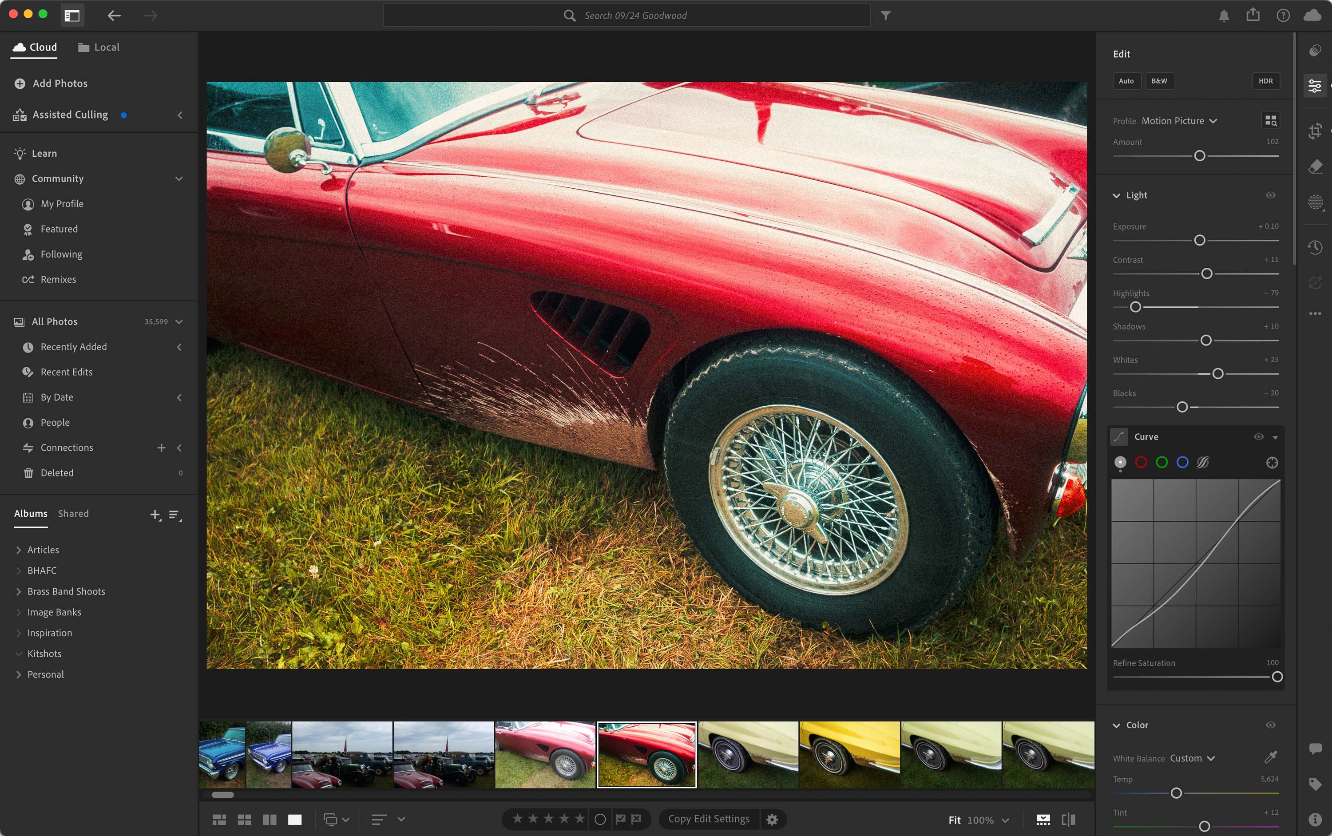
Task: Open the Presets panel icon
Action: [1315, 51]
